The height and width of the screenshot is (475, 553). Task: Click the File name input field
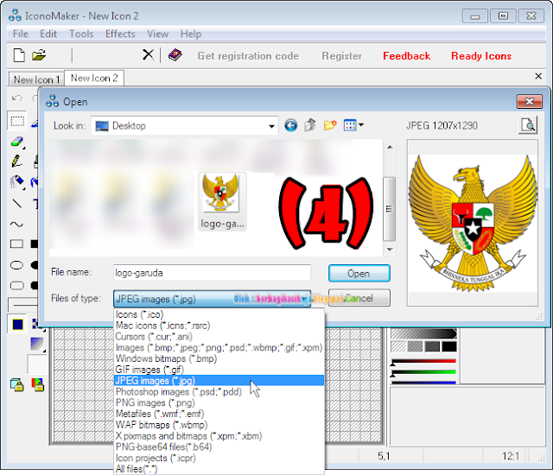click(x=212, y=273)
